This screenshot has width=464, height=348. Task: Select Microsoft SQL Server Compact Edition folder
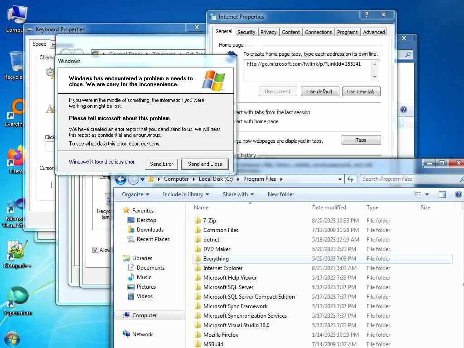click(249, 296)
